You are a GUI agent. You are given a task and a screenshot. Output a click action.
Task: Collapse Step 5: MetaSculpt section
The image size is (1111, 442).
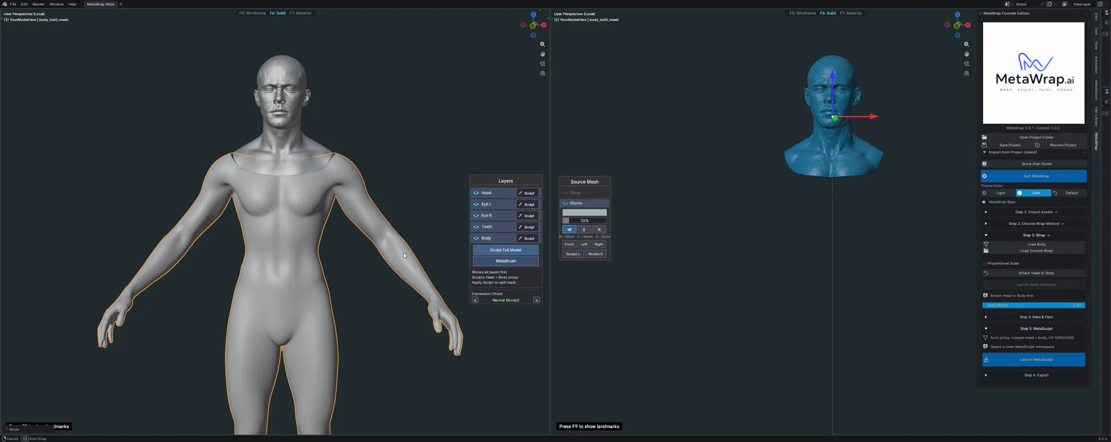(1034, 329)
